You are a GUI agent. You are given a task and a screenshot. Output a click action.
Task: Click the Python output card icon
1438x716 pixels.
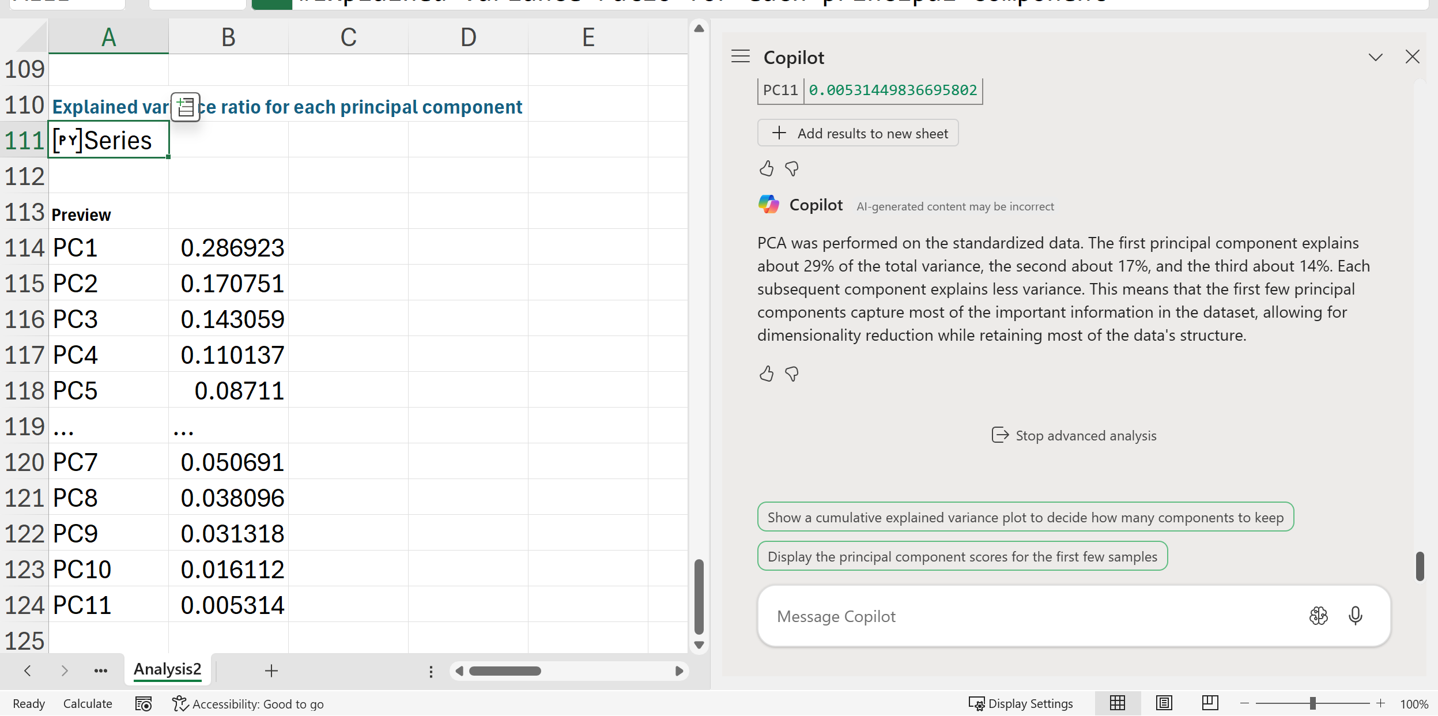(x=186, y=107)
